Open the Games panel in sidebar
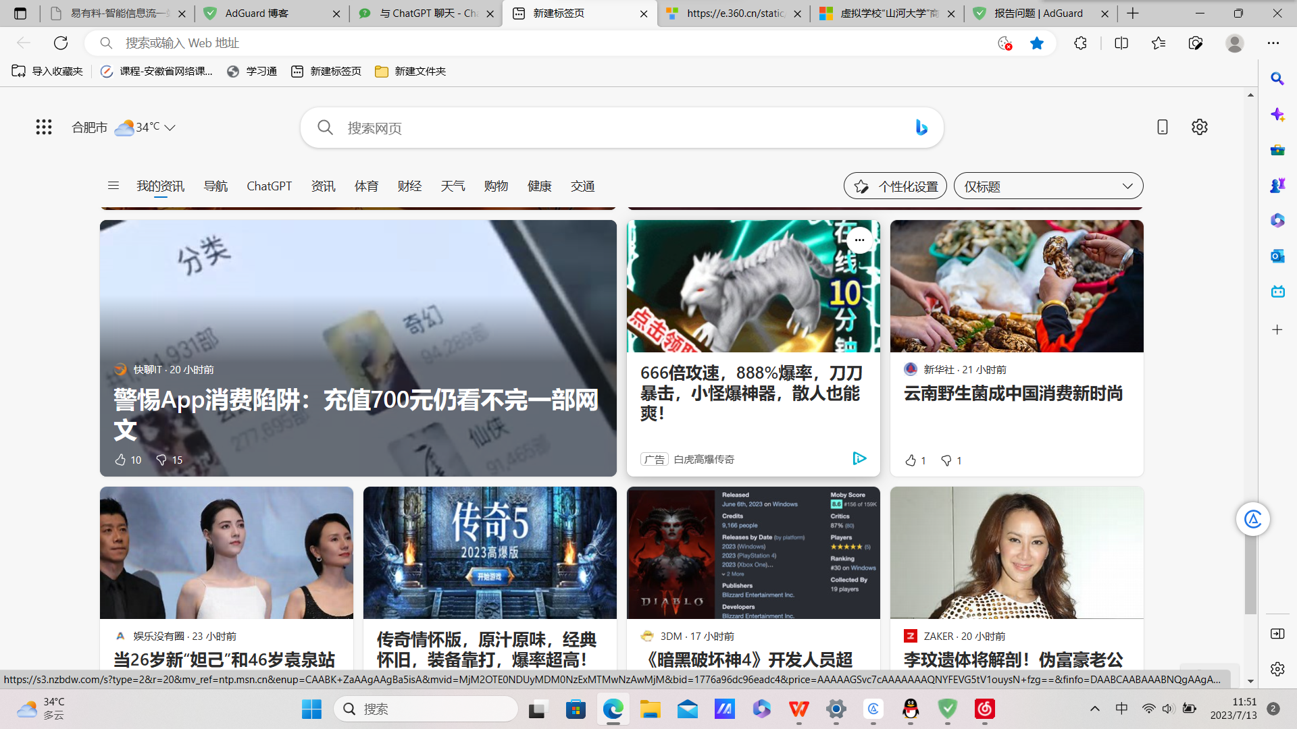This screenshot has height=729, width=1297. [1277, 185]
